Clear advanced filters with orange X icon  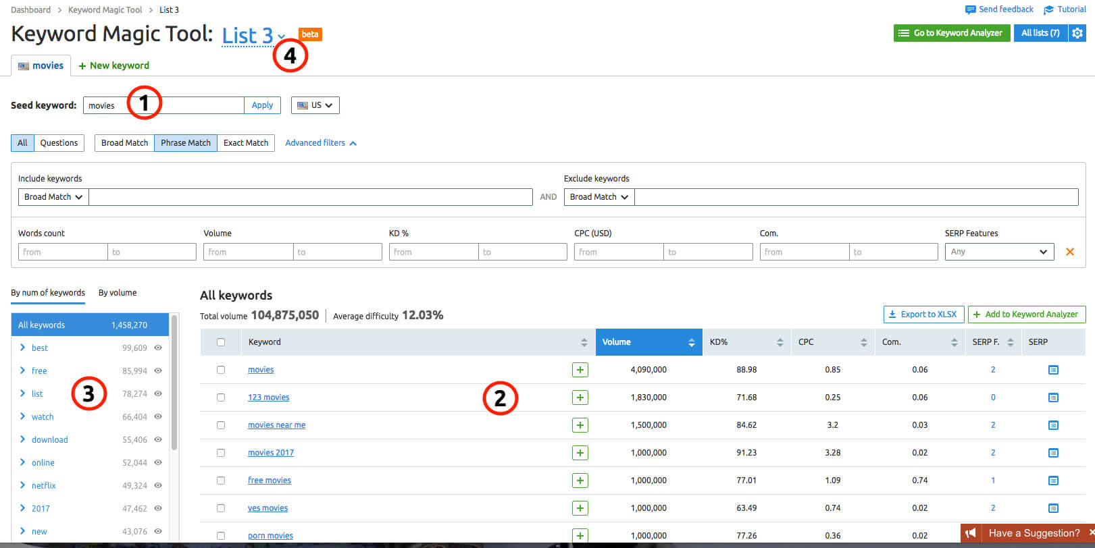(x=1069, y=252)
